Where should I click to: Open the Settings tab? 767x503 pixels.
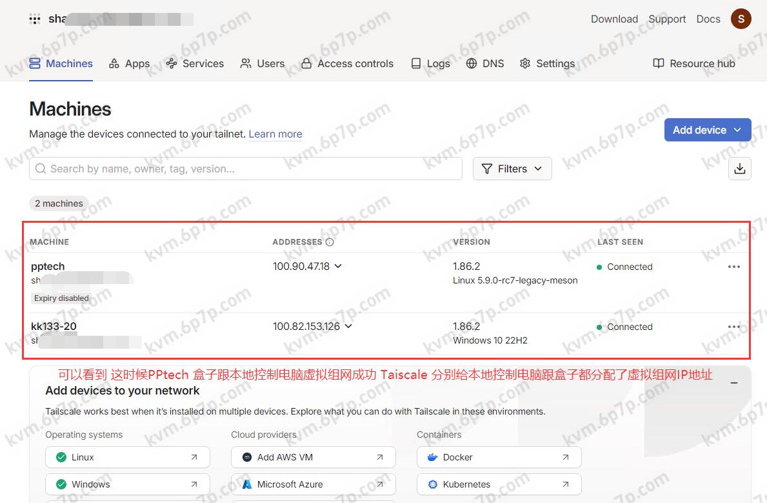(x=547, y=63)
